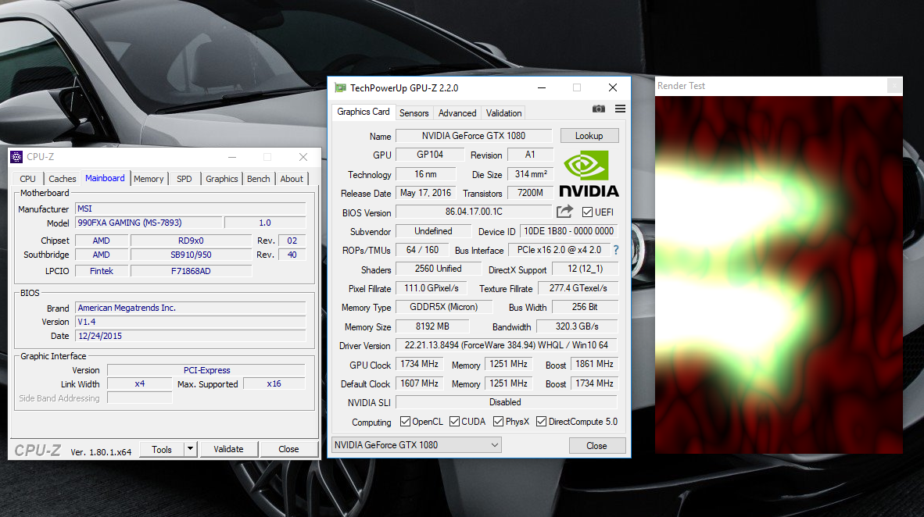924x517 pixels.
Task: Select the Graphics Card tab
Action: click(x=363, y=112)
